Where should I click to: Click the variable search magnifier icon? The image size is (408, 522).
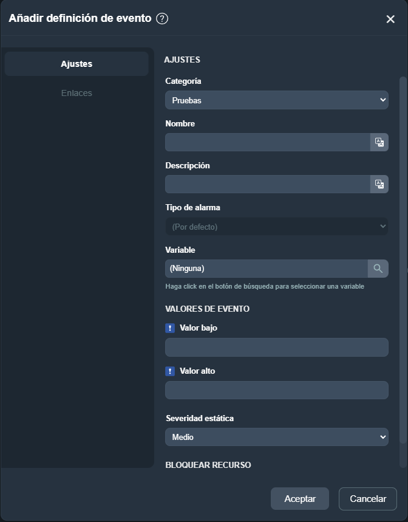tap(378, 269)
